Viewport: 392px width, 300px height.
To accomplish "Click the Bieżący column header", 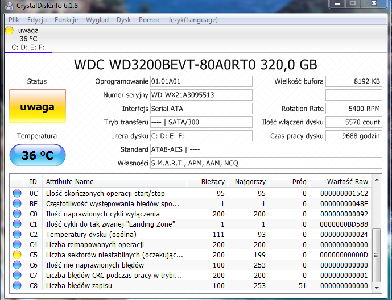I will click(207, 182).
